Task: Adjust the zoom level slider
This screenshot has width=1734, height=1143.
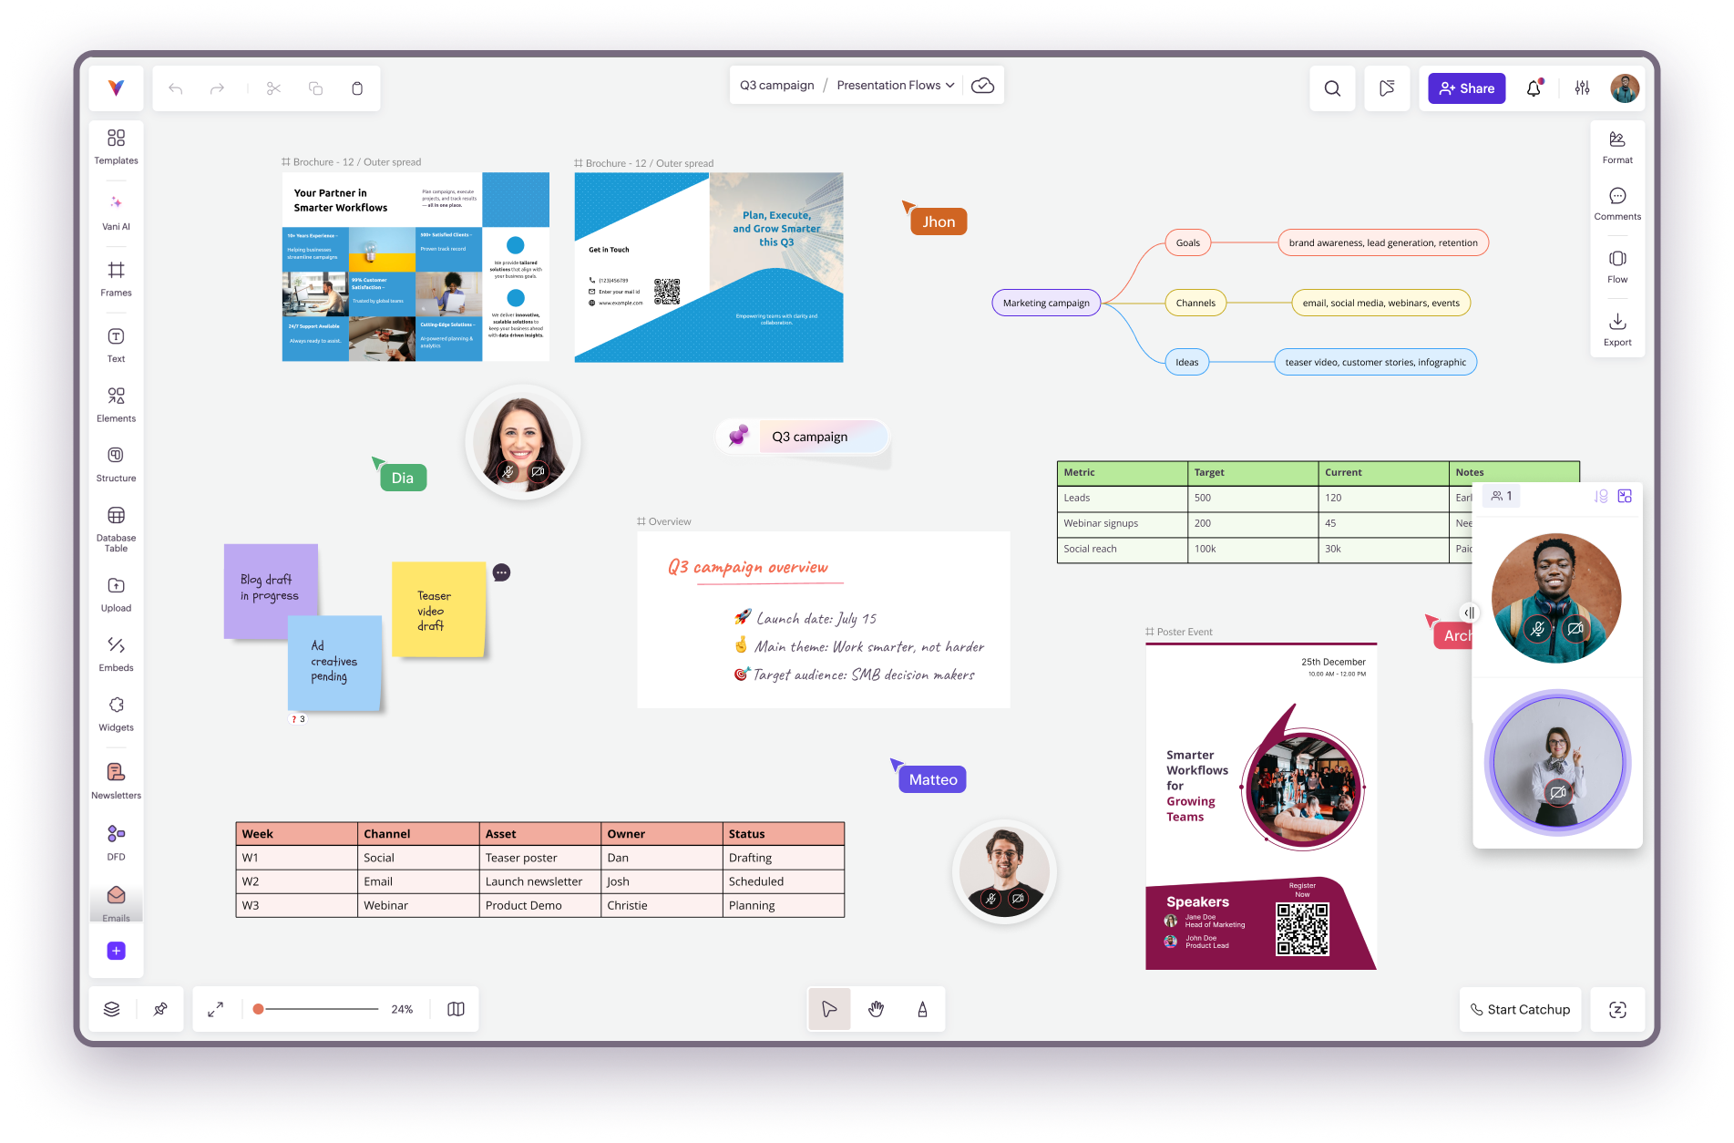Action: pos(317,1009)
